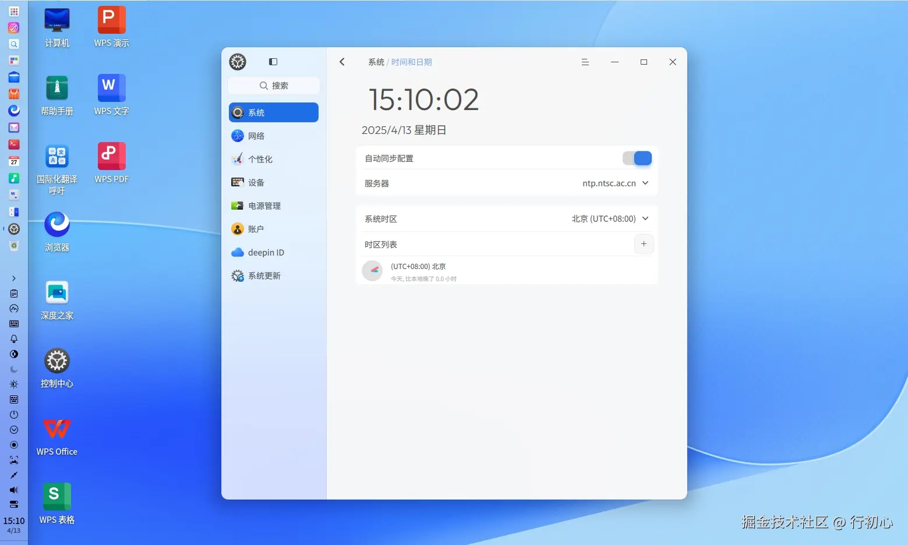
Task: Open the trash in the dock
Action: (14, 246)
